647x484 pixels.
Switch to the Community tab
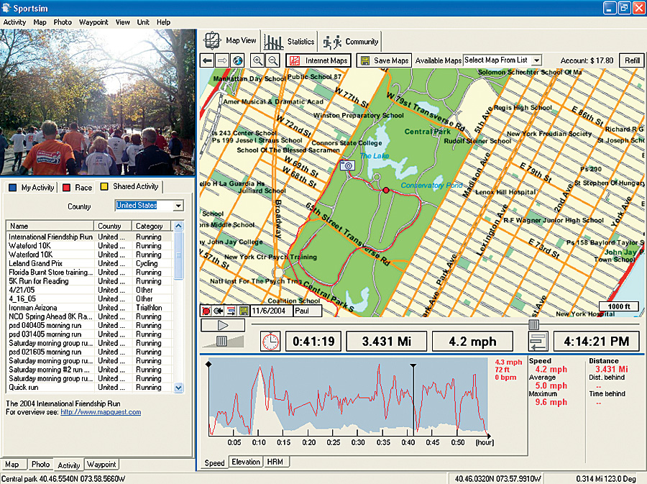(350, 41)
